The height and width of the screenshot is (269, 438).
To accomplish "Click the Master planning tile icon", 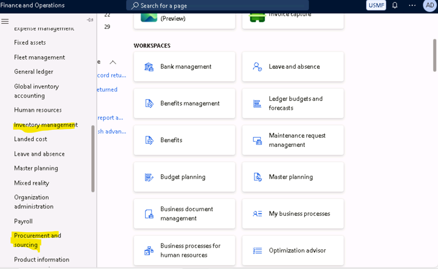I will tap(257, 177).
